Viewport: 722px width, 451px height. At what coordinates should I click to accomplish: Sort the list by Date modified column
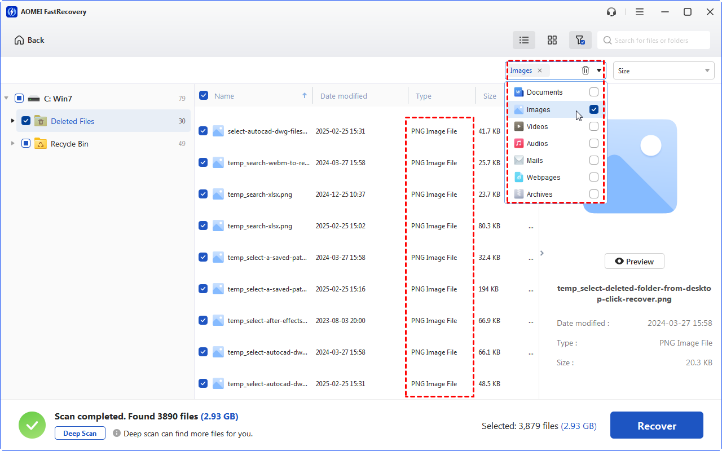point(344,96)
